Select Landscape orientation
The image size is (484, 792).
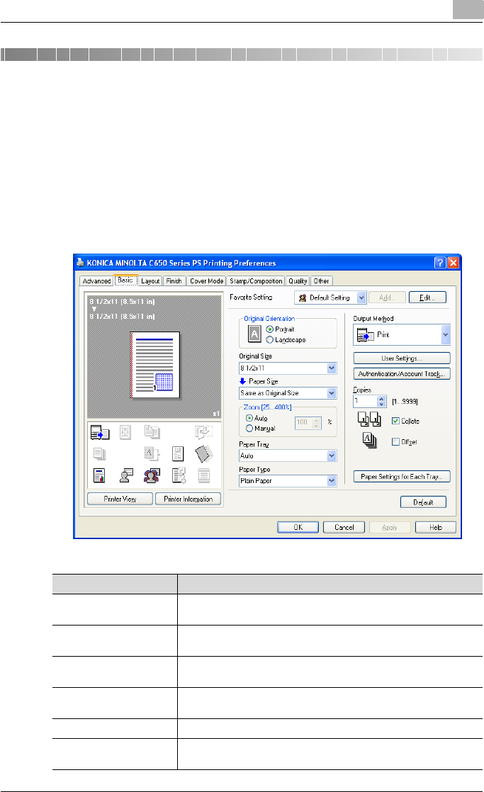click(x=270, y=339)
